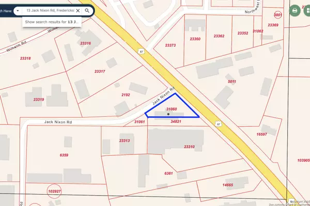The image size is (310, 206).
Task: Select parcel 23373
Action: (171, 45)
